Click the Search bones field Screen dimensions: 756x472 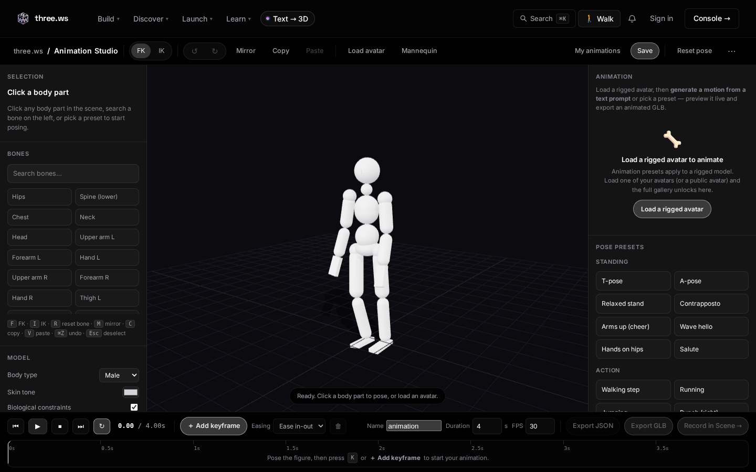pyautogui.click(x=73, y=174)
